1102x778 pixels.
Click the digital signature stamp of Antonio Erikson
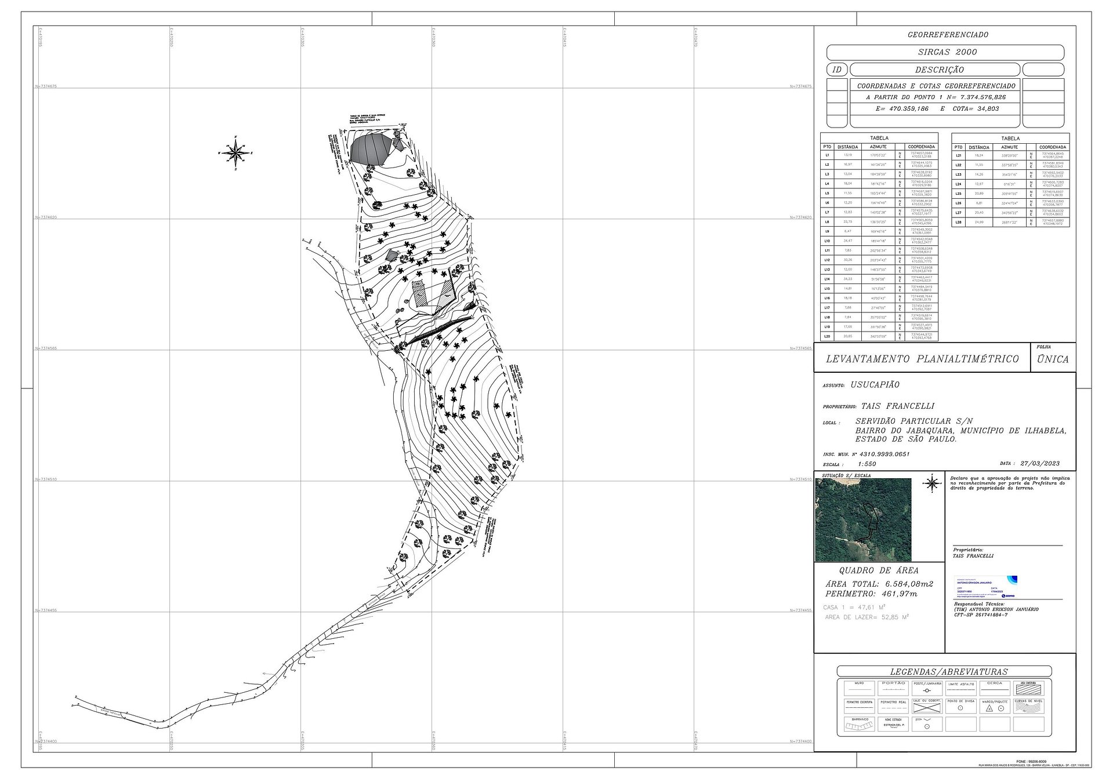[x=985, y=587]
